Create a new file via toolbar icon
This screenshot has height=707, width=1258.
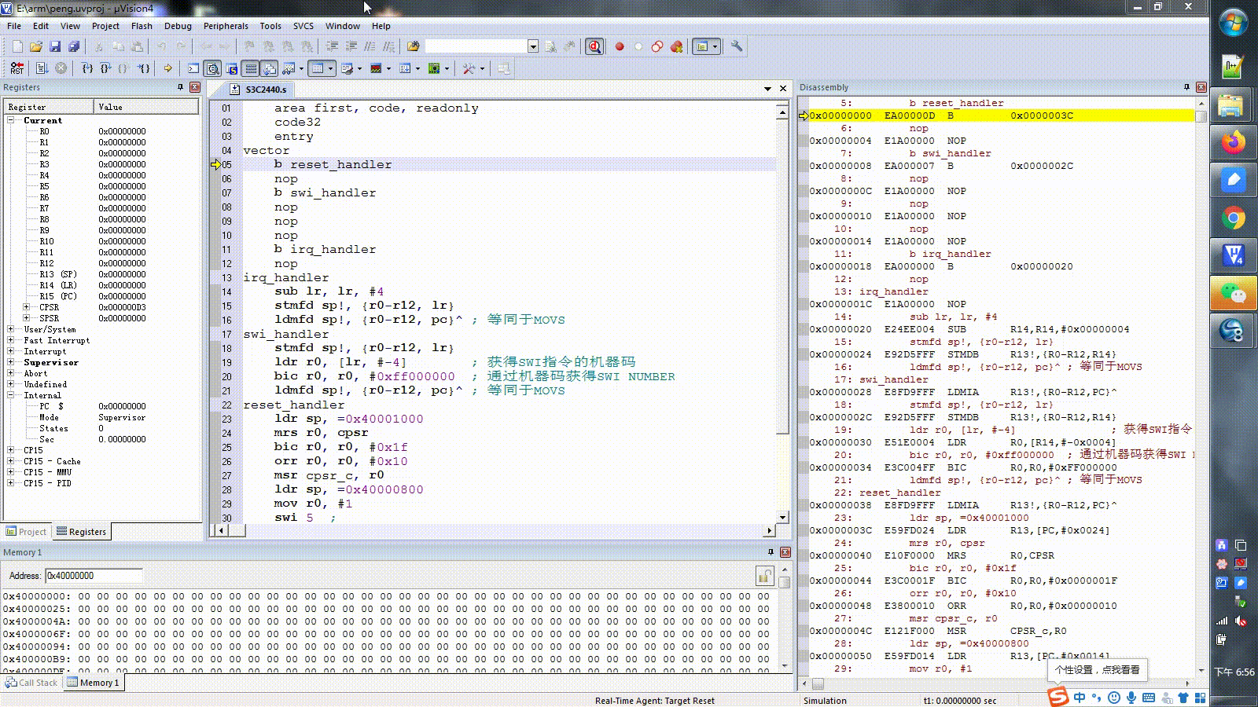[x=17, y=46]
